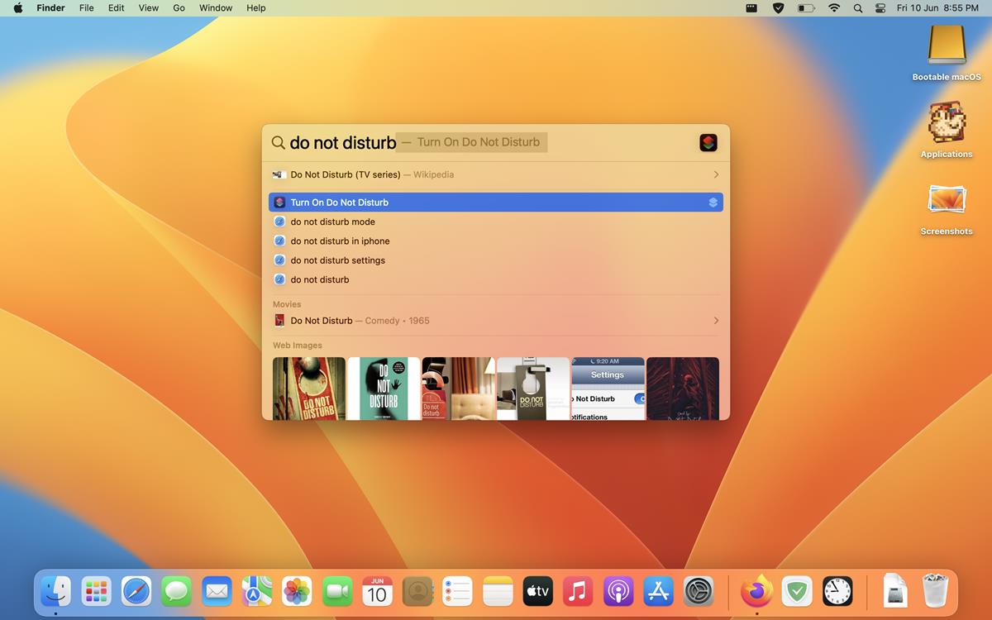Image resolution: width=992 pixels, height=620 pixels.
Task: Open the Go menu in the menu bar
Action: click(x=179, y=7)
